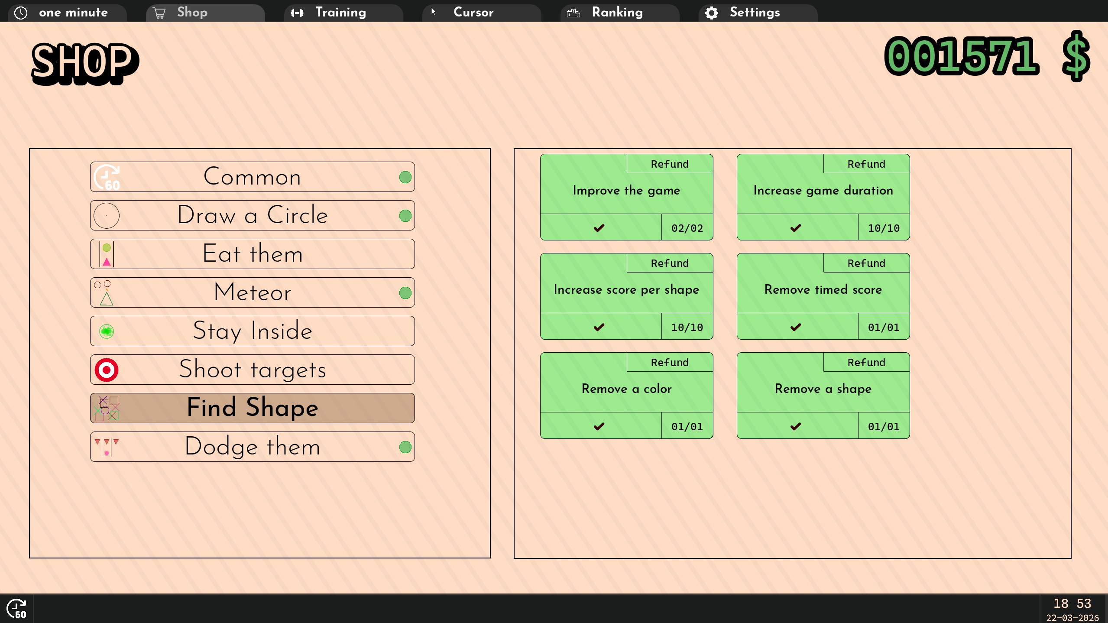
Task: Click the Shoot targets bullseye icon
Action: (x=107, y=370)
